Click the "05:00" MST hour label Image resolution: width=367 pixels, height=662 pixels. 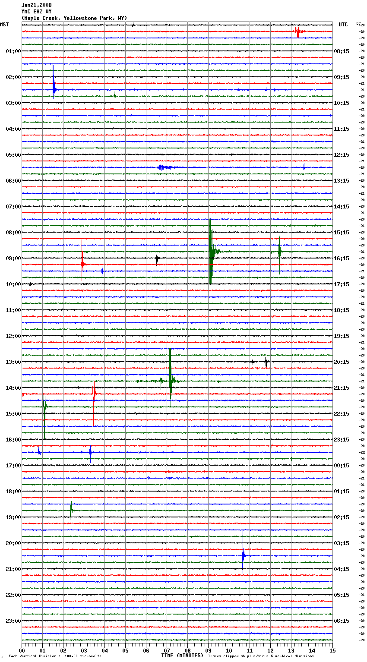[x=13, y=155]
